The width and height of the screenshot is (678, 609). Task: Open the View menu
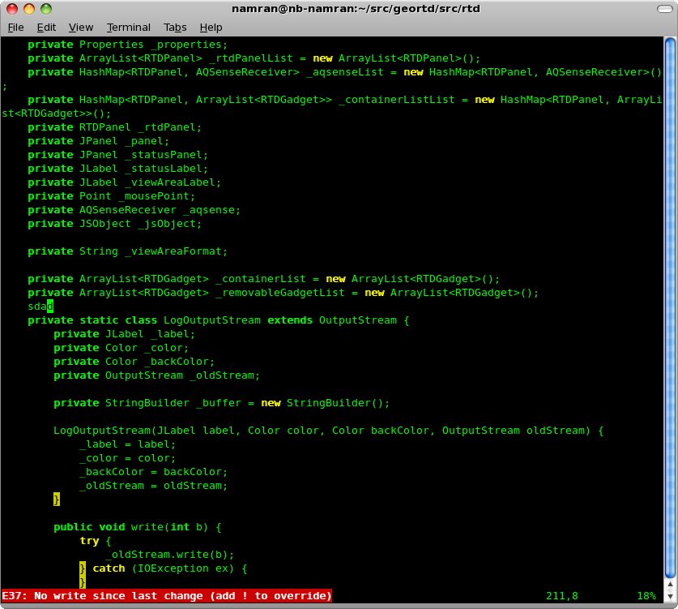tap(80, 27)
